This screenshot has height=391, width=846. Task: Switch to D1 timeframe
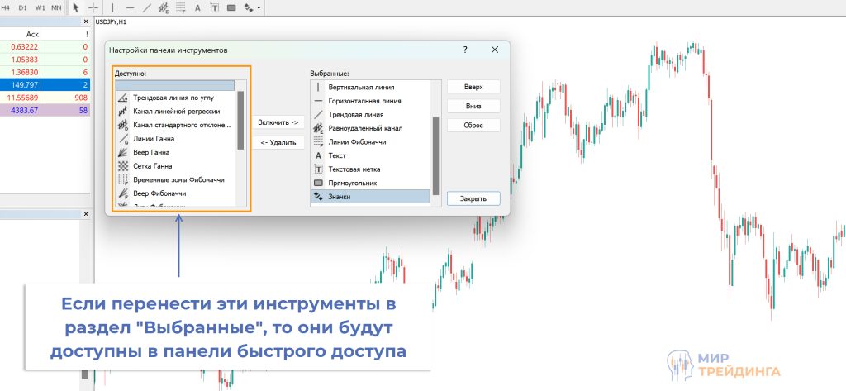(22, 7)
